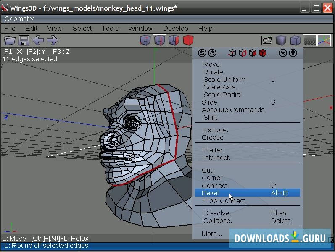Image resolution: width=335 pixels, height=252 pixels.
Task: Select Connect in the edge menu
Action: (214, 186)
